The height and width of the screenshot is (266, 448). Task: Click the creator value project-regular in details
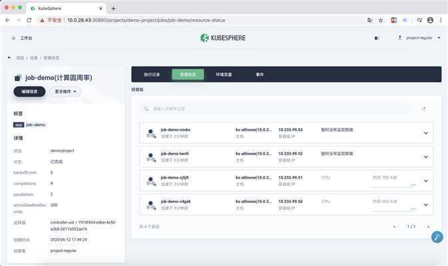tap(63, 251)
